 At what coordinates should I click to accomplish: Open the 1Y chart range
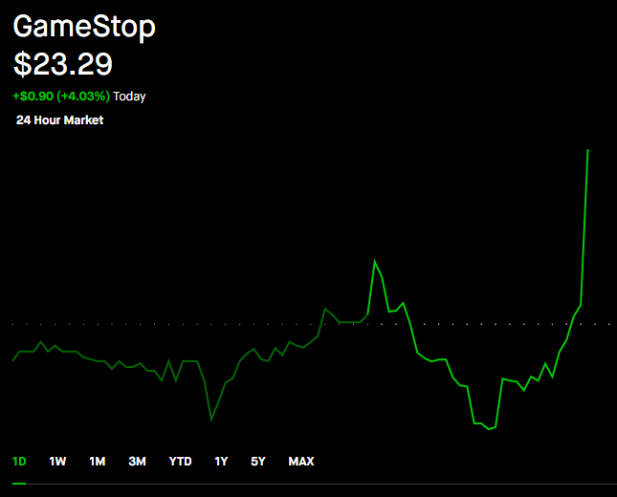click(221, 462)
